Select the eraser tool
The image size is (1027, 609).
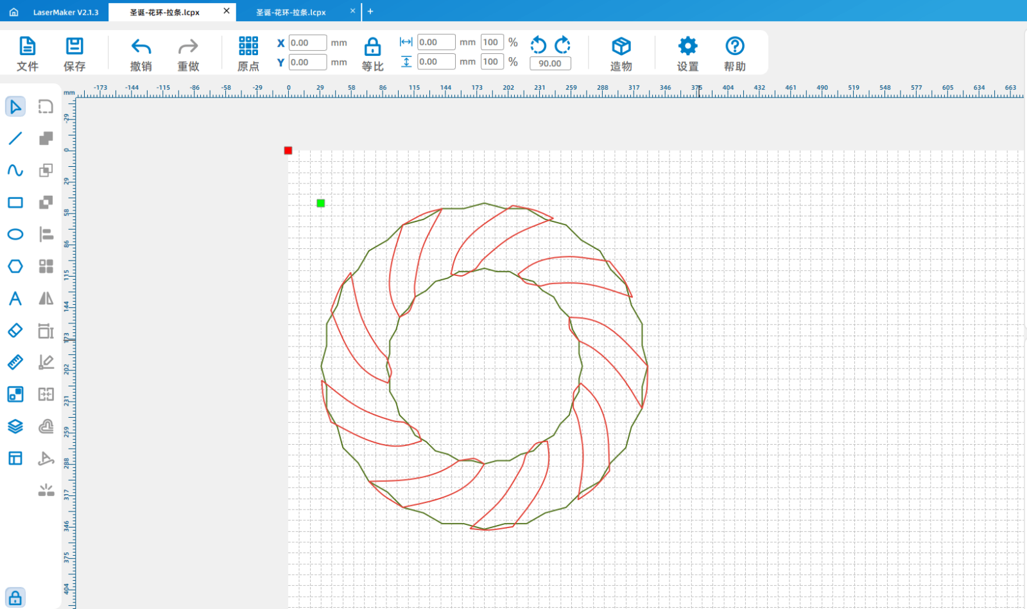click(15, 330)
